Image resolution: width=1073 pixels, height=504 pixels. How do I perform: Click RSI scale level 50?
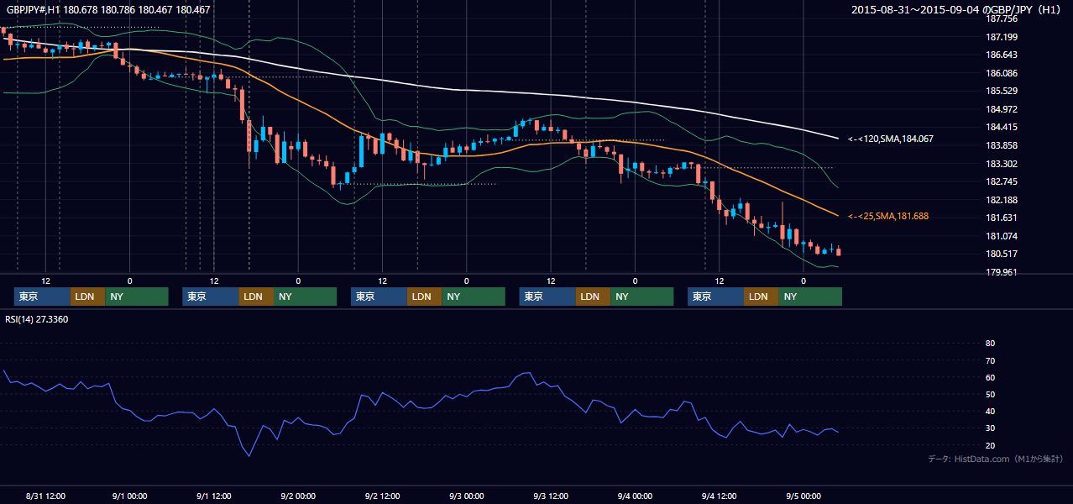[990, 395]
